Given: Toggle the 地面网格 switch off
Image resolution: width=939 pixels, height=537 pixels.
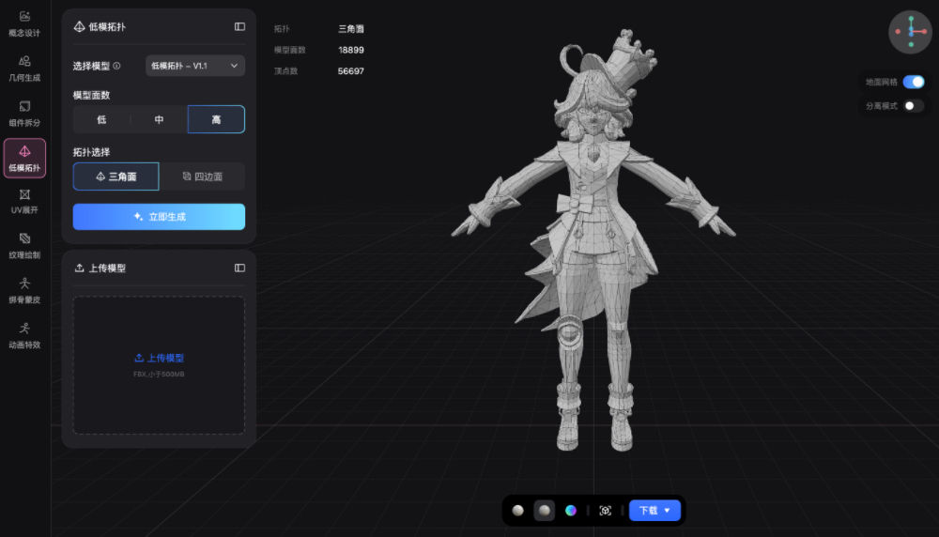Looking at the screenshot, I should tap(914, 82).
